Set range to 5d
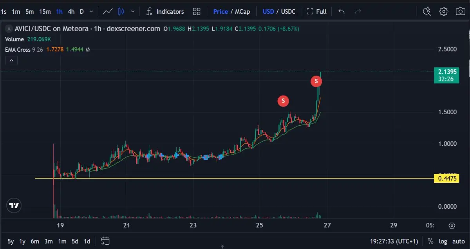Image resolution: width=470 pixels, height=249 pixels. [x=75, y=241]
